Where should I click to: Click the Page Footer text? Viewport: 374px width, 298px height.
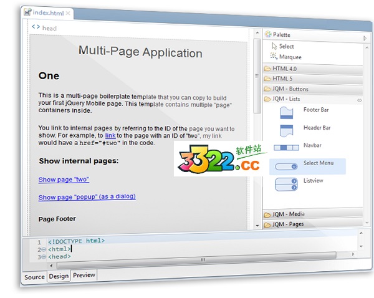[57, 219]
